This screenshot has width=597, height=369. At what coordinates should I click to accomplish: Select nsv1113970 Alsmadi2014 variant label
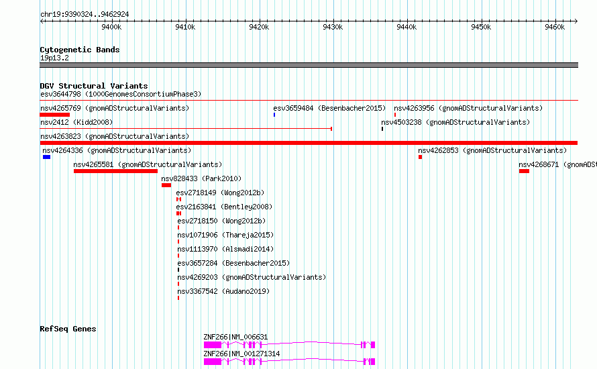click(x=225, y=249)
